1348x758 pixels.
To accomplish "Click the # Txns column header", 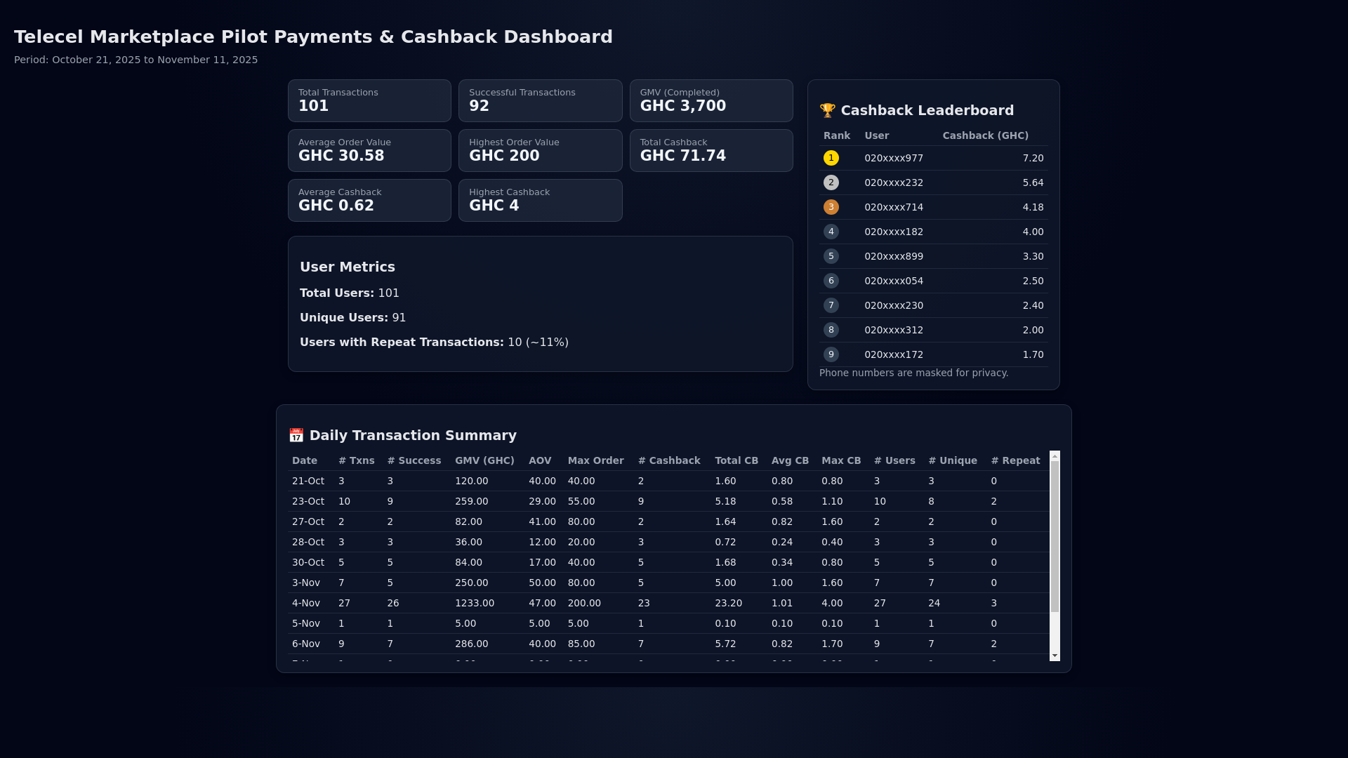I will 357,460.
